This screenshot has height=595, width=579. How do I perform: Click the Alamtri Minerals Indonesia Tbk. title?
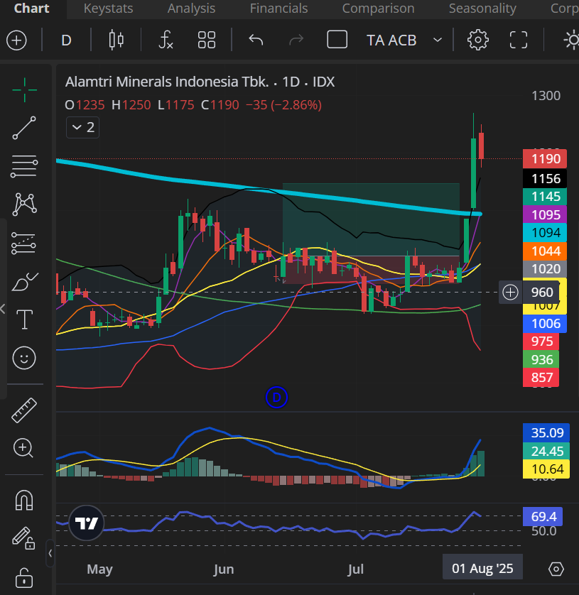pos(167,82)
